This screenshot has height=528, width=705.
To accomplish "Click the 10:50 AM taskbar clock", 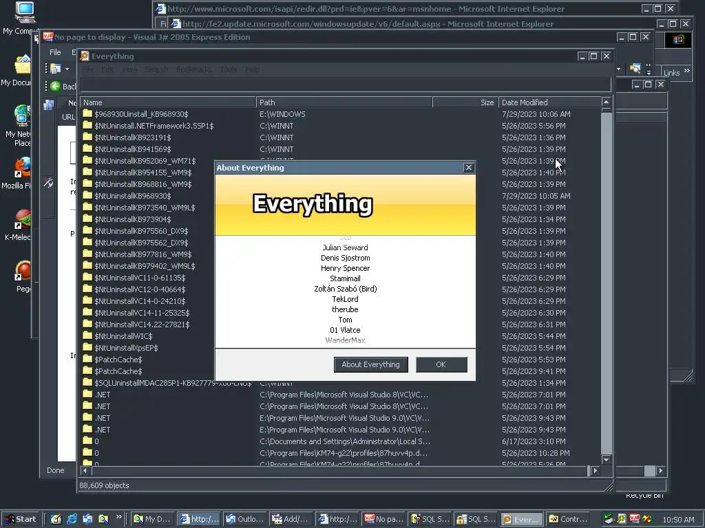I will (x=678, y=520).
